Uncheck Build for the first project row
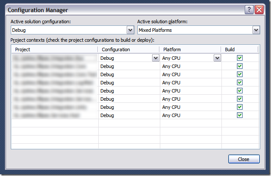Viewport: 271px width, 176px height. tap(240, 58)
